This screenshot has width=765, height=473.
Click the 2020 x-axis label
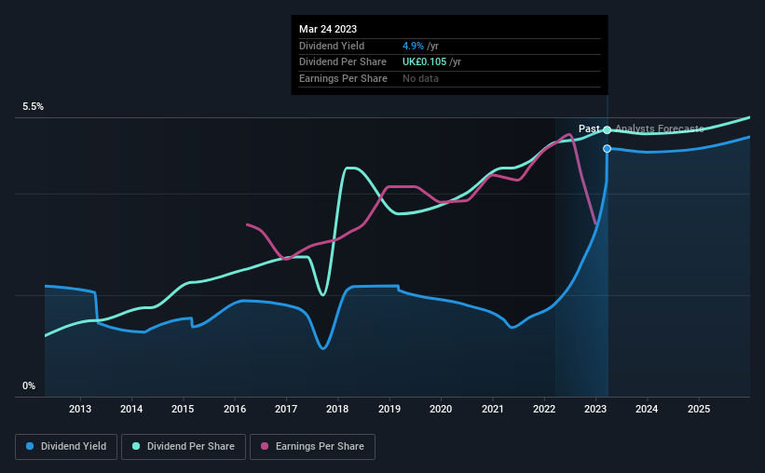441,409
